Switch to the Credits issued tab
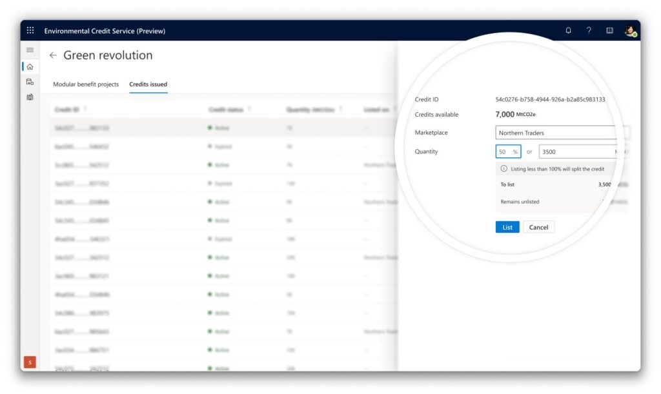Image resolution: width=661 pixels, height=394 pixels. click(148, 84)
